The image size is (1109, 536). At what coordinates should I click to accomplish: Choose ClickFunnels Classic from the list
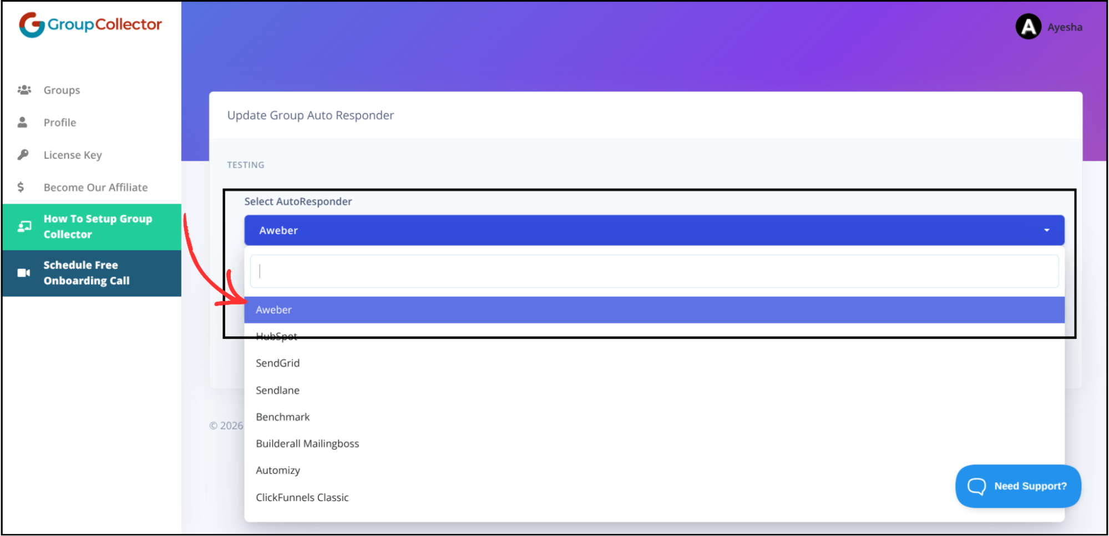[302, 497]
